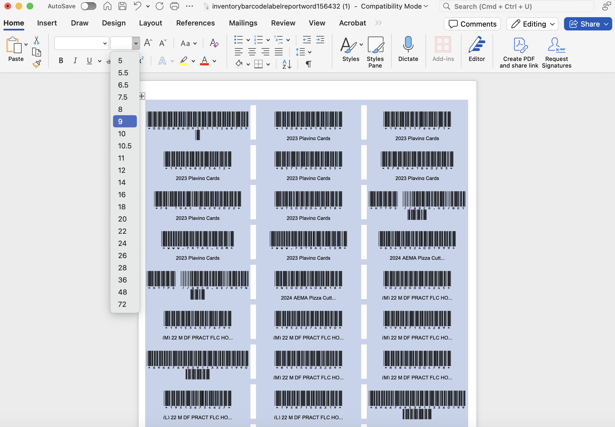Switch to the Layout tab

150,23
